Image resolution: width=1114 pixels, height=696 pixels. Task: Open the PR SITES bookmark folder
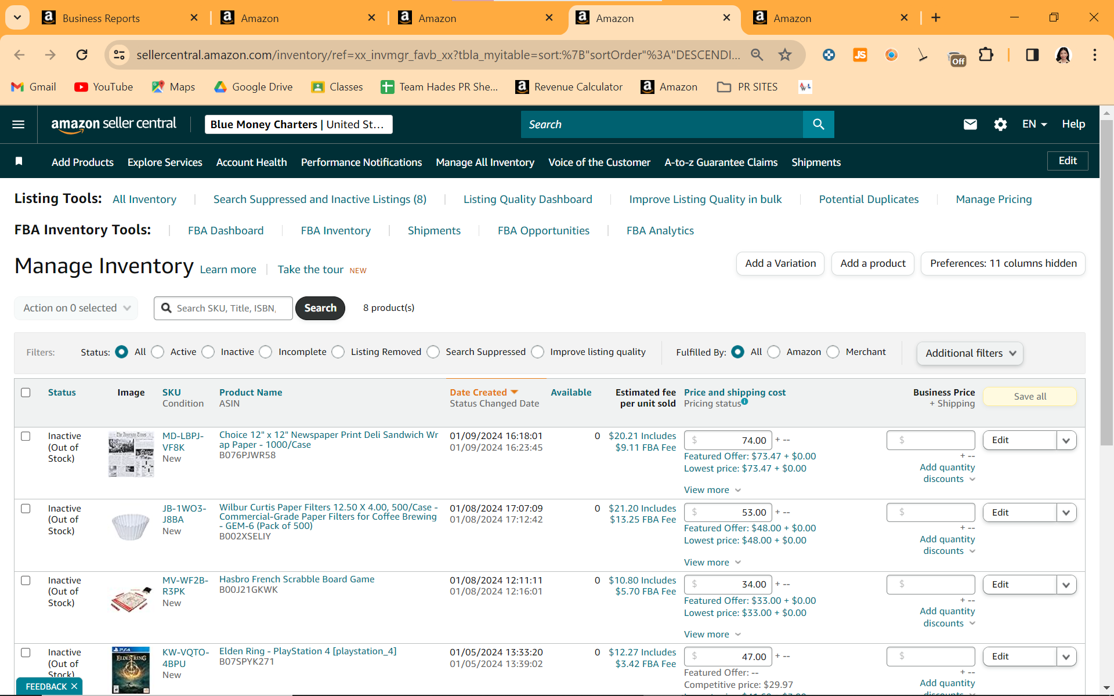tap(747, 87)
